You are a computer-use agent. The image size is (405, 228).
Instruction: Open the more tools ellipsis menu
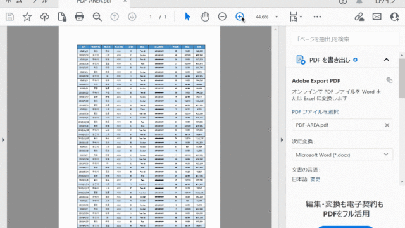317,17
